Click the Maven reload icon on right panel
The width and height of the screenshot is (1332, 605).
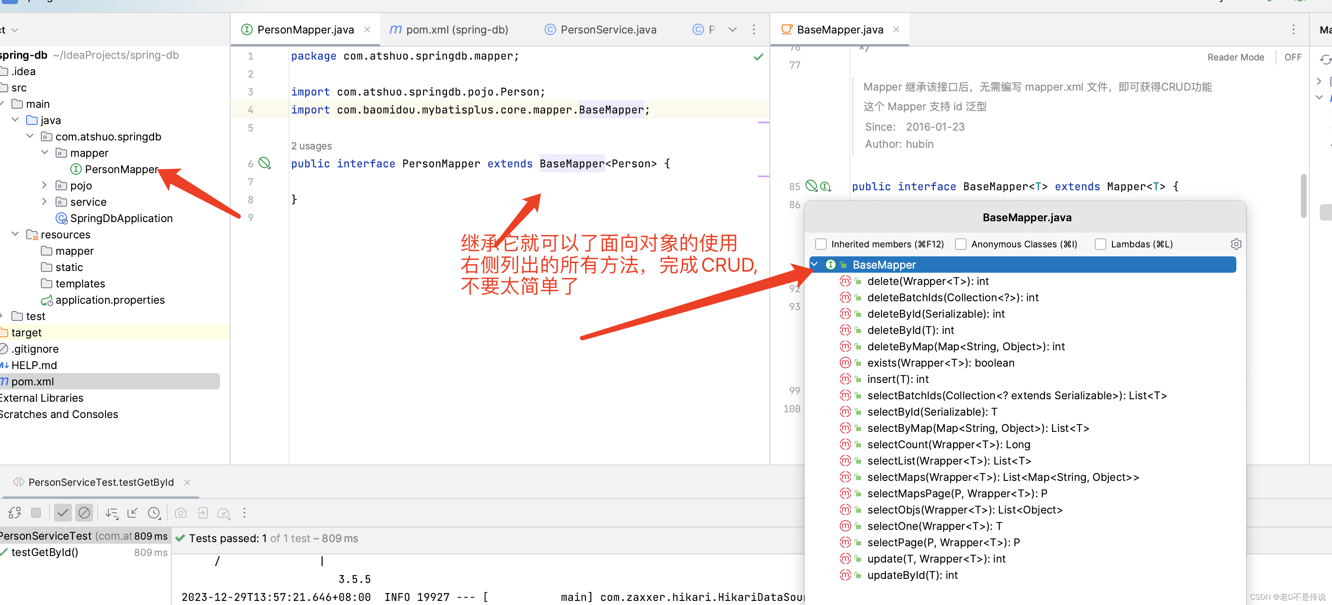(1325, 60)
